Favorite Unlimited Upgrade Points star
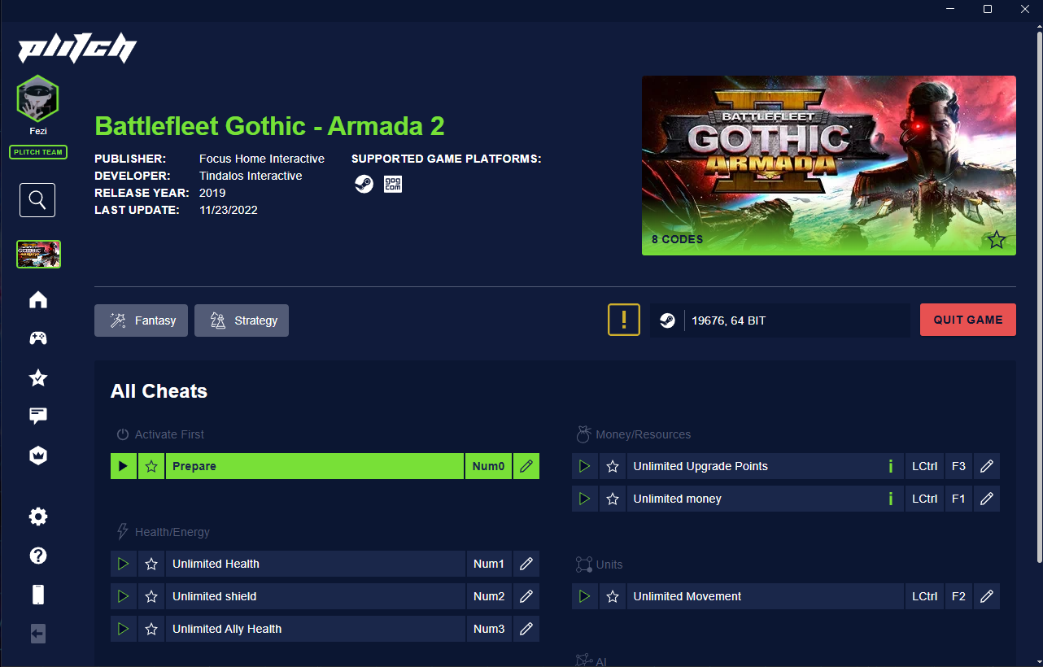 point(613,466)
